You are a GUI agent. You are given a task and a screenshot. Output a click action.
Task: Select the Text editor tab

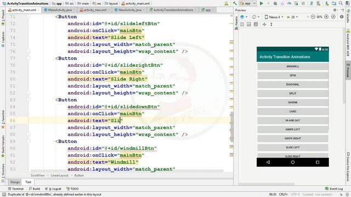28,182
